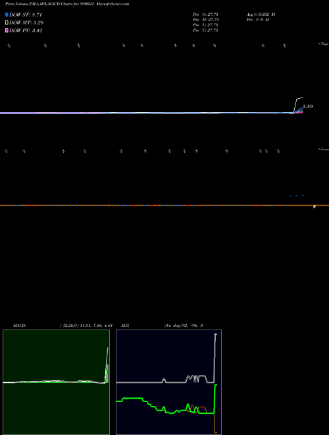Click the 'ADX' panel label
Image resolution: width=329 pixels, height=435 pixels.
[126, 326]
